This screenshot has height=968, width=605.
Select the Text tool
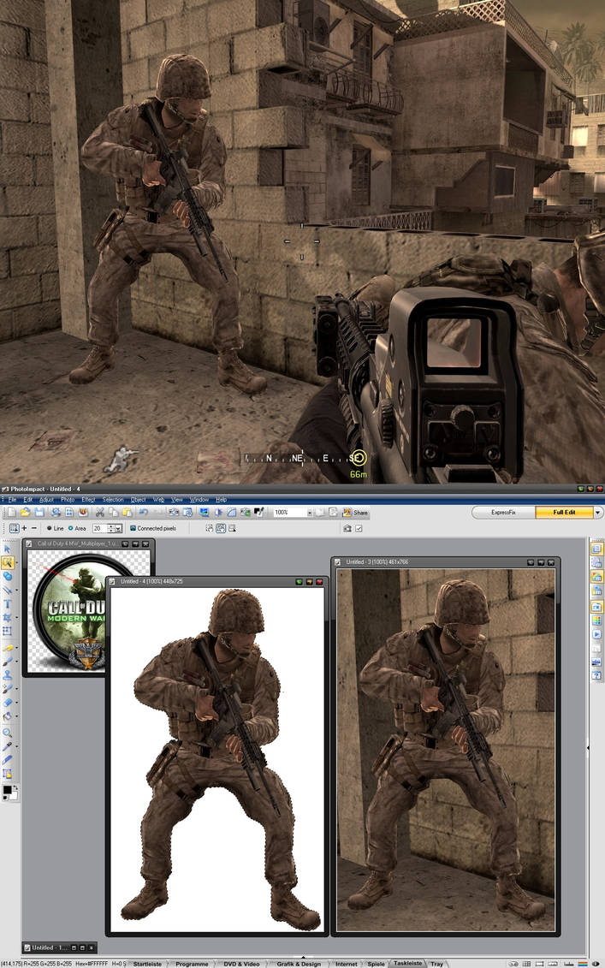click(x=8, y=603)
